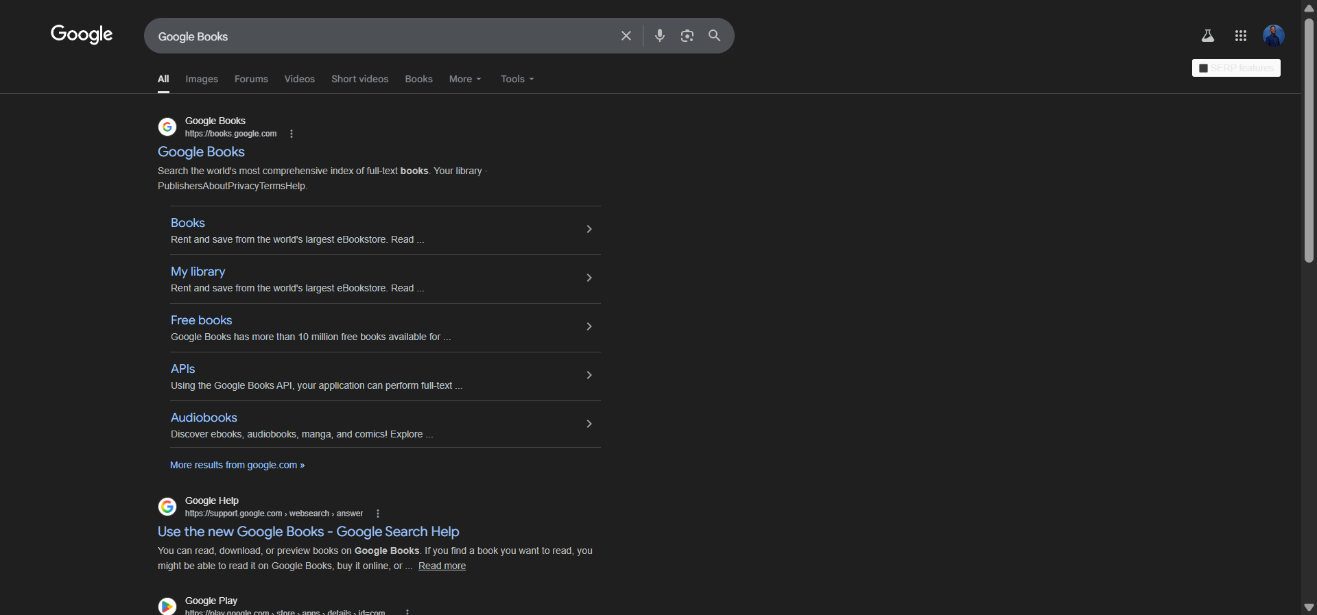
Task: Click Read more in Google Help snippet
Action: pos(442,566)
